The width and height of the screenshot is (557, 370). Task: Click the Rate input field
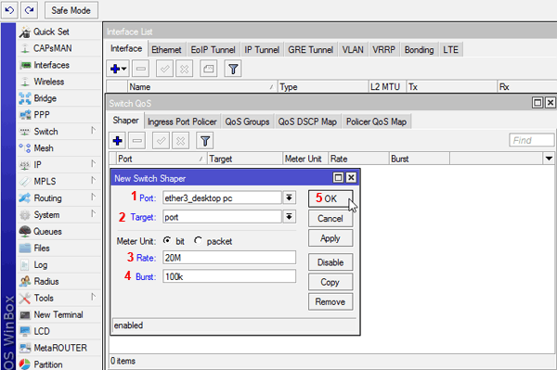click(x=229, y=257)
